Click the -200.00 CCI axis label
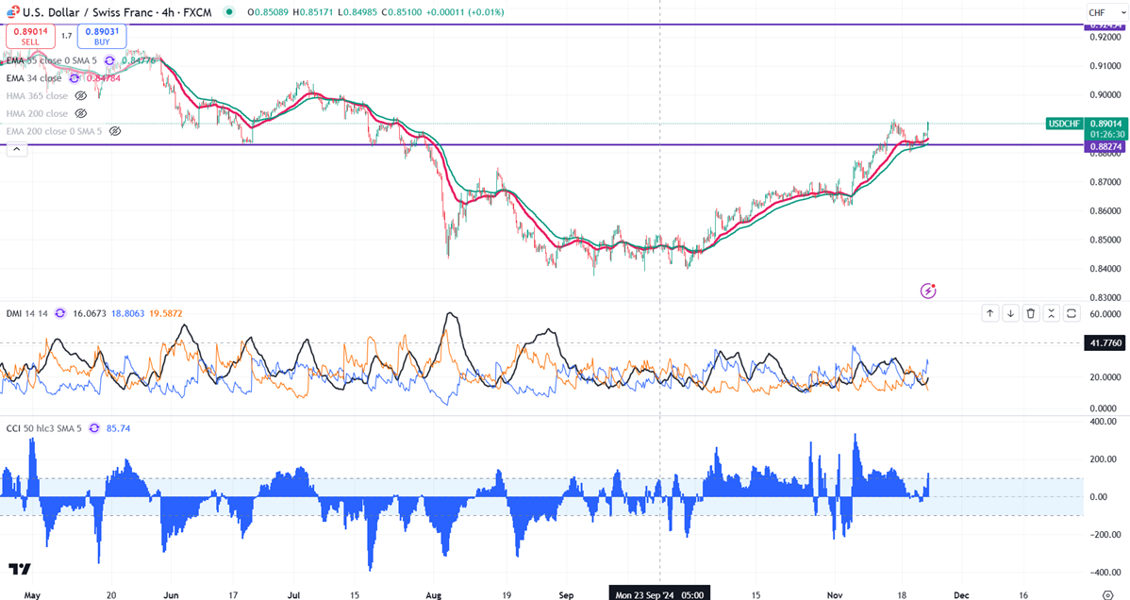The image size is (1130, 600). (x=1105, y=534)
